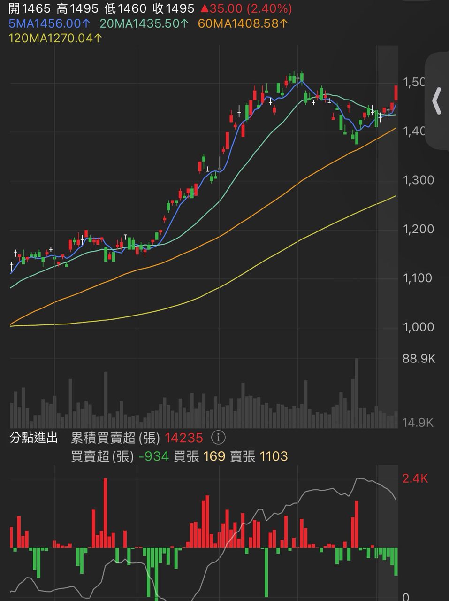
Task: Tap the latest red candlestick at far right
Action: tap(396, 93)
